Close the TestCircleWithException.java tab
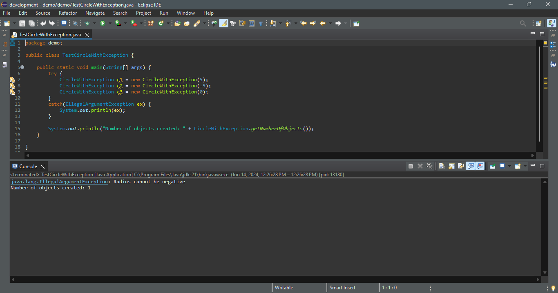 click(x=87, y=35)
